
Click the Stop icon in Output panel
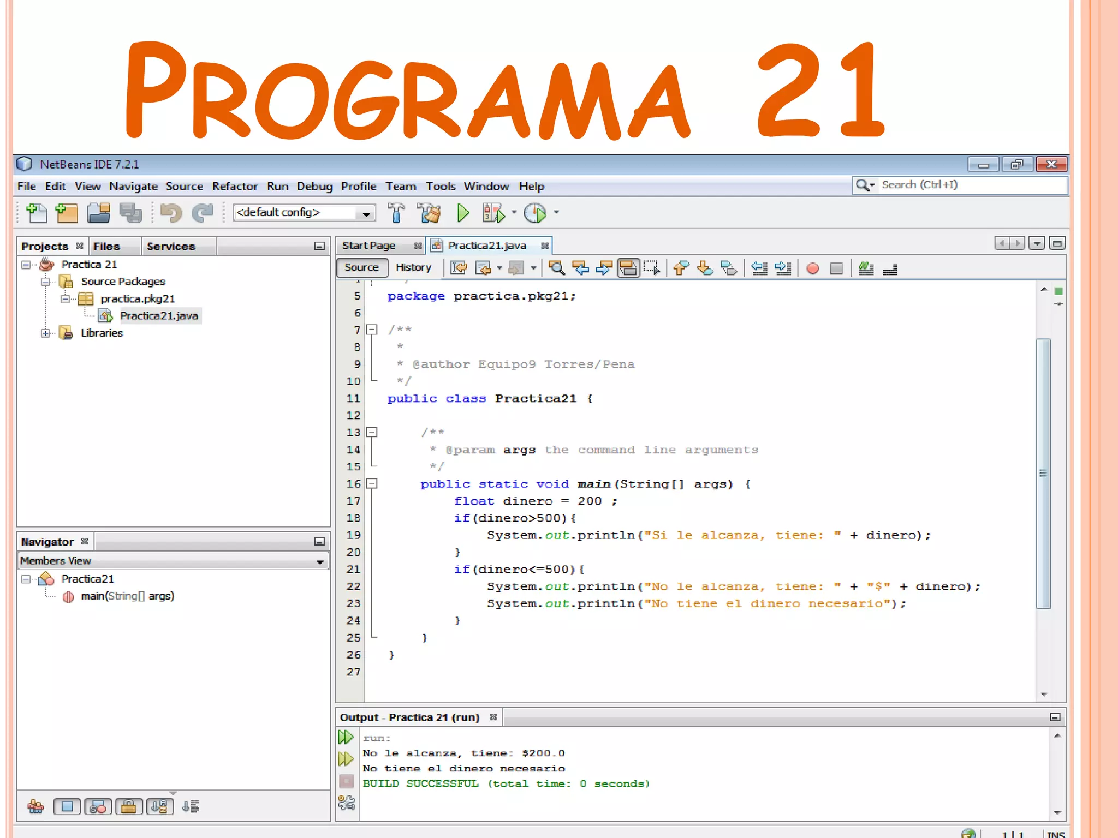pos(346,781)
